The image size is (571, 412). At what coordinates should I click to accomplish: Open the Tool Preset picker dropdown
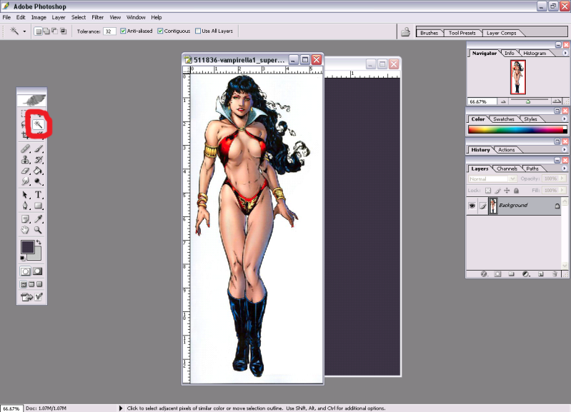pos(24,31)
